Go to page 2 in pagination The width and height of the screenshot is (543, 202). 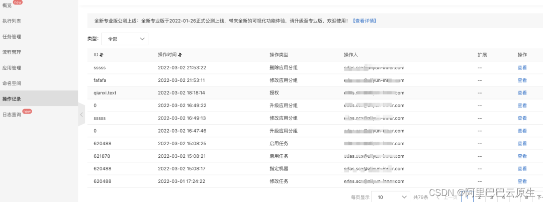479,197
